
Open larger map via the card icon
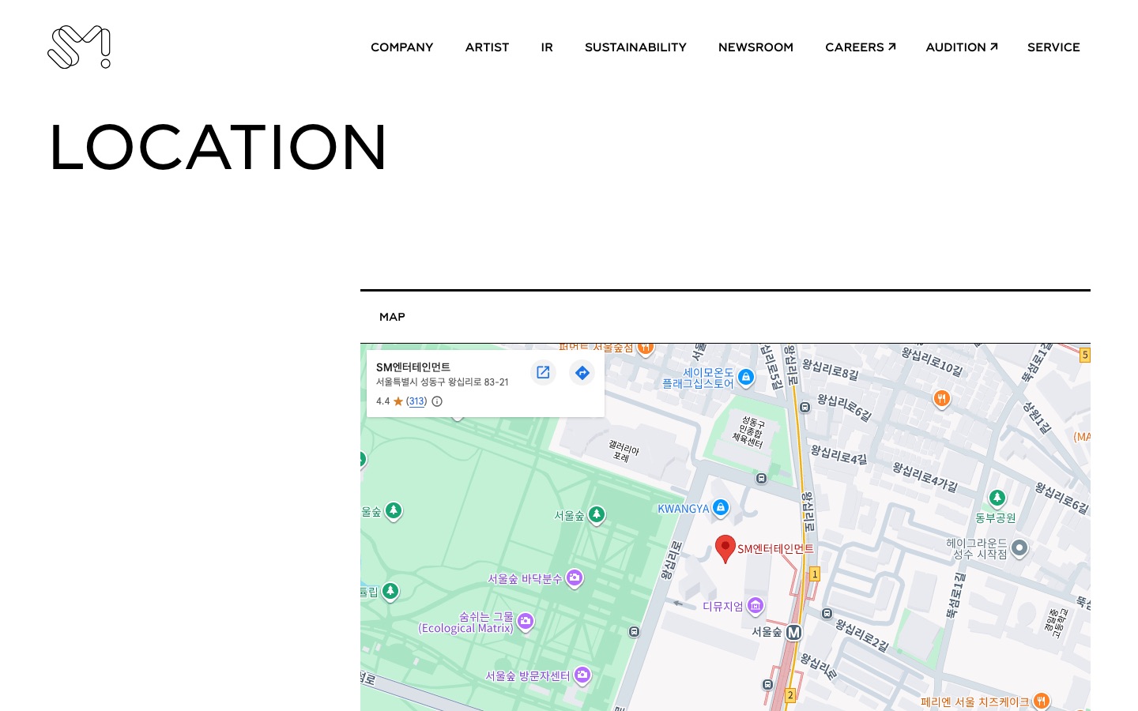pyautogui.click(x=543, y=372)
